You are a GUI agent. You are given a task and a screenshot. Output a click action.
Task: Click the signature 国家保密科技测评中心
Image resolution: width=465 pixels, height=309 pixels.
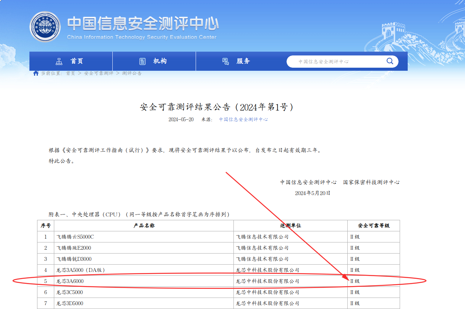[x=371, y=182]
